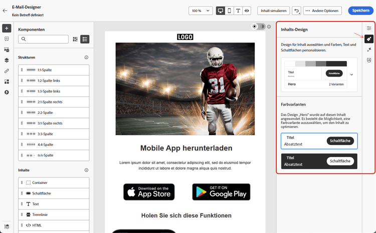Select the 4:4-Spalte structure
This screenshot has height=233, width=376.
coord(54,144)
